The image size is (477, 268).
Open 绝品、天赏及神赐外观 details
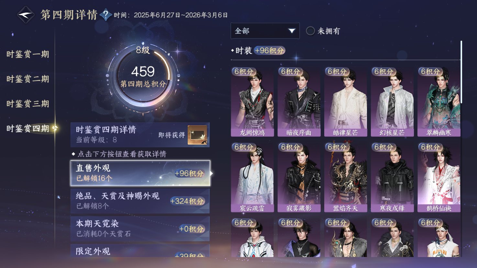[140, 201]
